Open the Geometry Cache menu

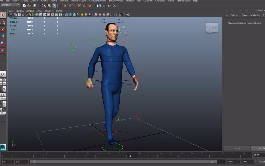(x=78, y=1)
